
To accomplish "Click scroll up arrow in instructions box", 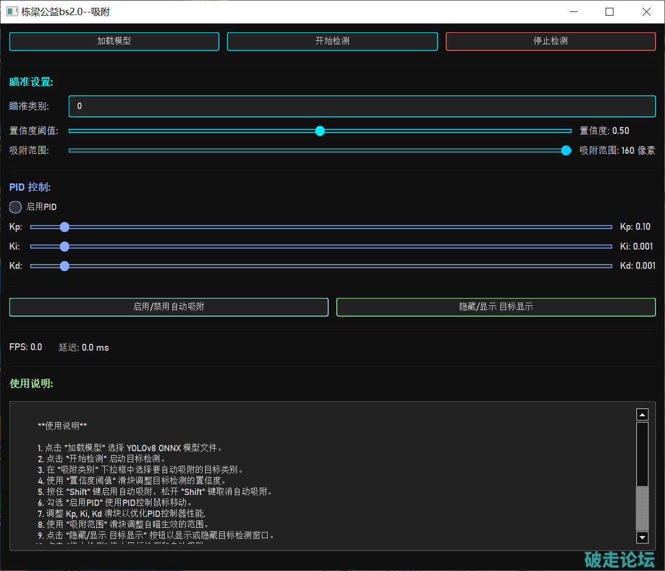I will (642, 415).
